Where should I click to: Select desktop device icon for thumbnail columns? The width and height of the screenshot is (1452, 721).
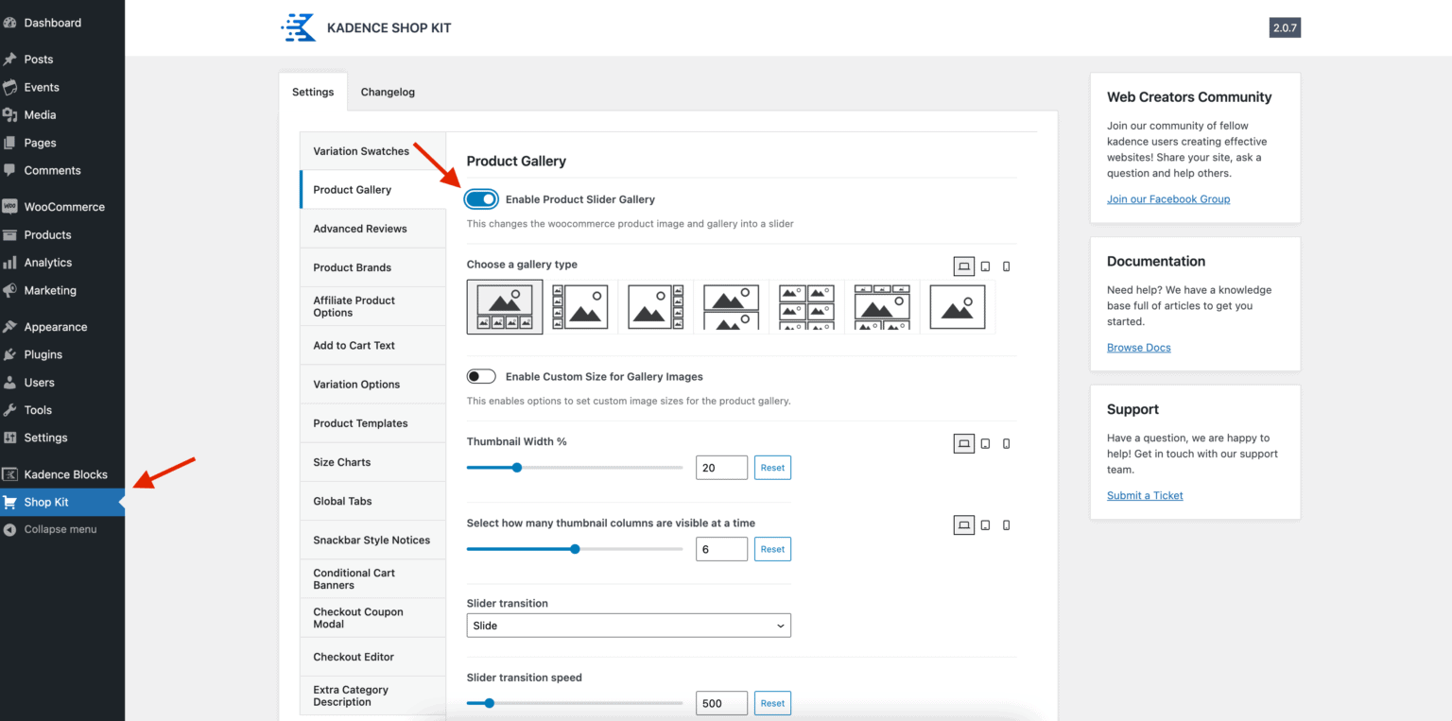963,525
